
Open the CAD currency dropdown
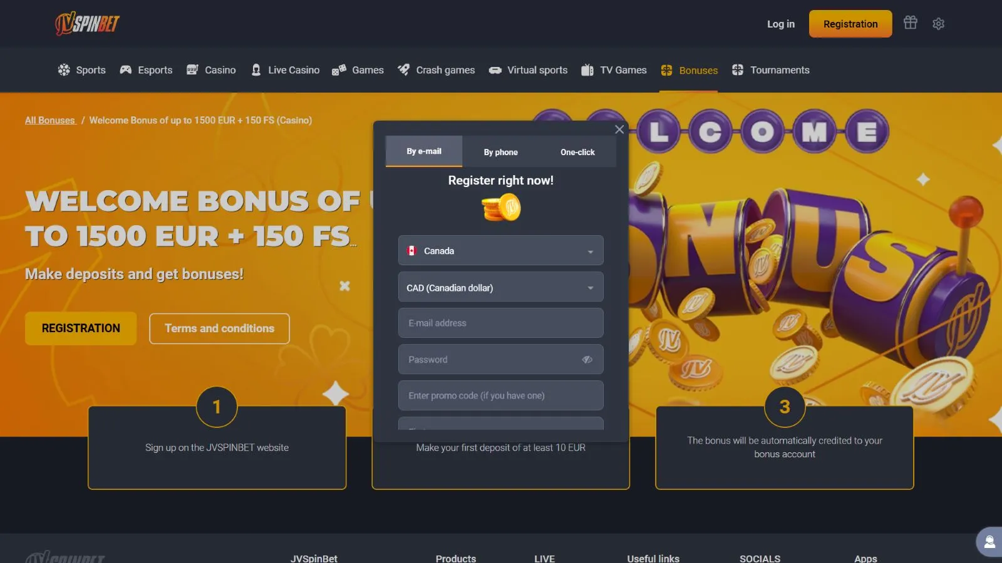(x=501, y=287)
